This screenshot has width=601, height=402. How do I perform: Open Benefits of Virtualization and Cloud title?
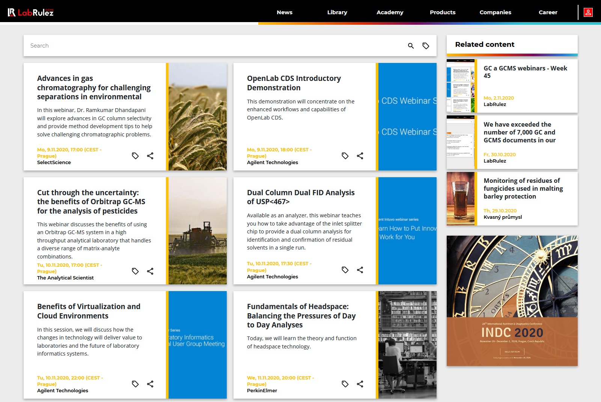point(89,311)
